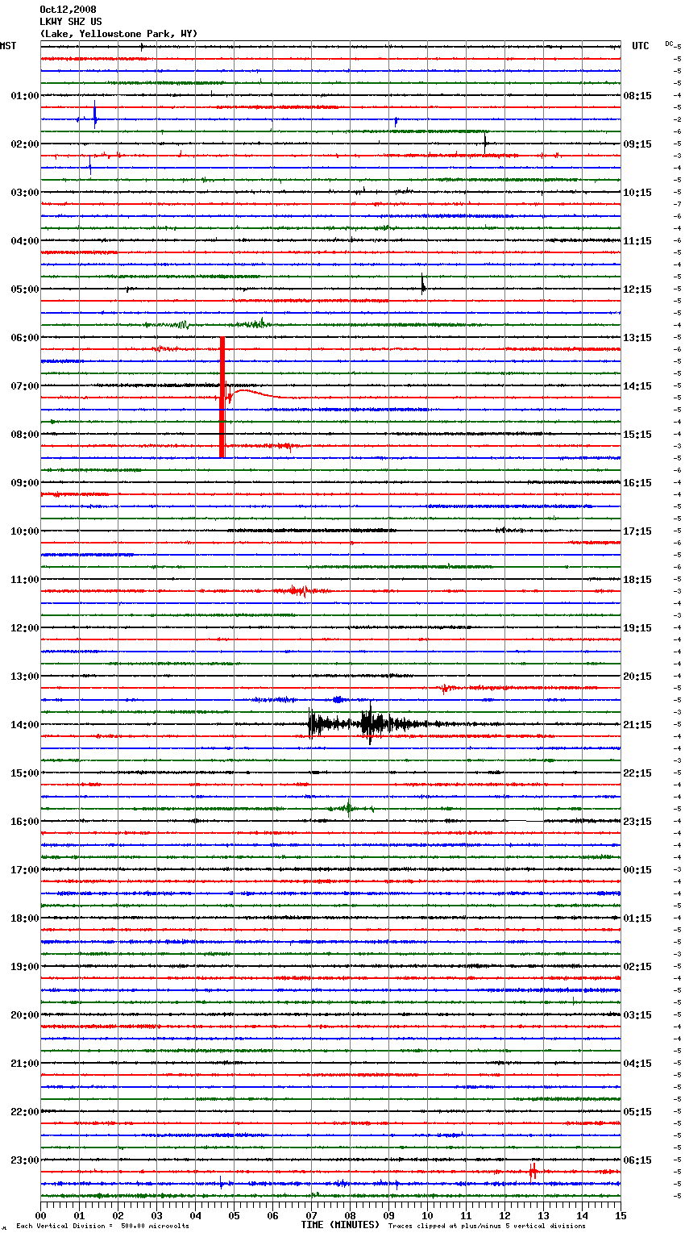The width and height of the screenshot is (685, 1237).
Task: Click the 02:15 UTC time label
Action: pyautogui.click(x=637, y=967)
